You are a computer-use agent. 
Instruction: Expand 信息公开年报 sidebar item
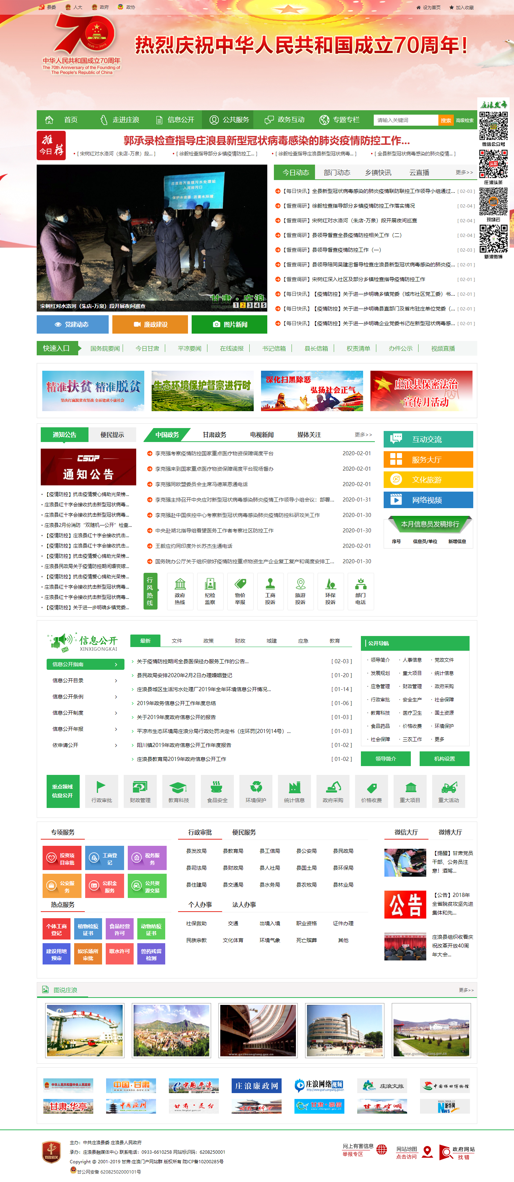click(85, 729)
